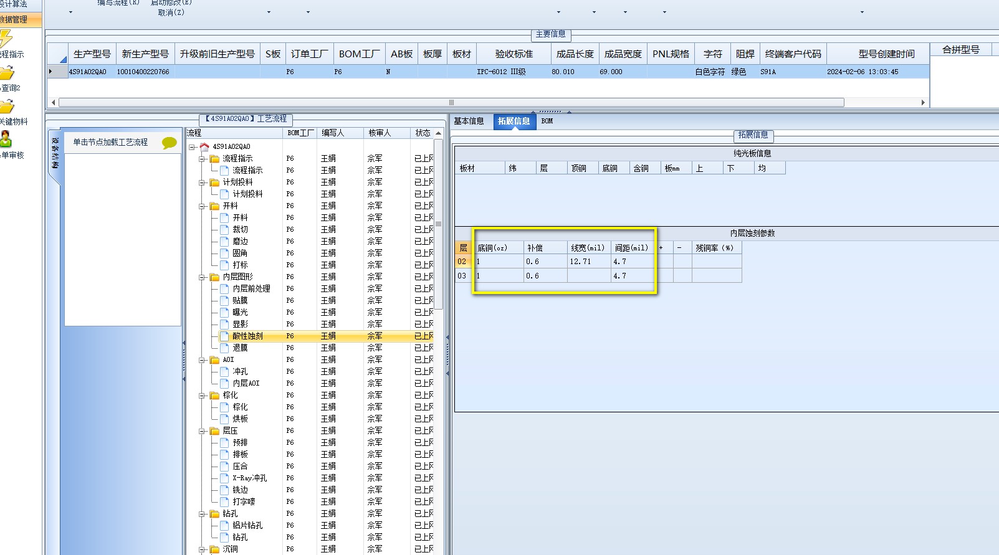
Task: Click the 验收标准 column header
Action: pyautogui.click(x=514, y=54)
